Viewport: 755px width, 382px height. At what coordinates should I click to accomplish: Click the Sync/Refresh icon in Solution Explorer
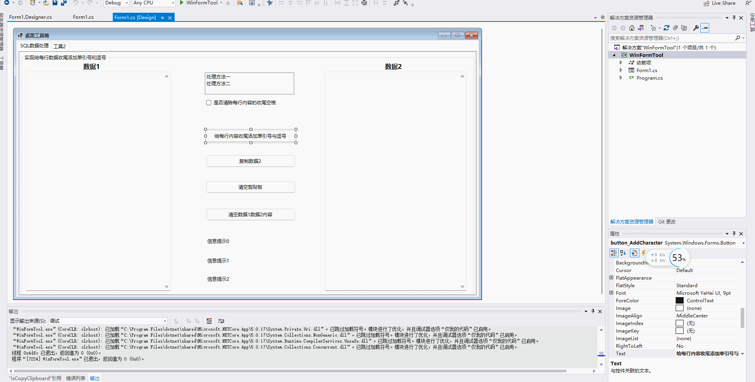click(x=667, y=28)
